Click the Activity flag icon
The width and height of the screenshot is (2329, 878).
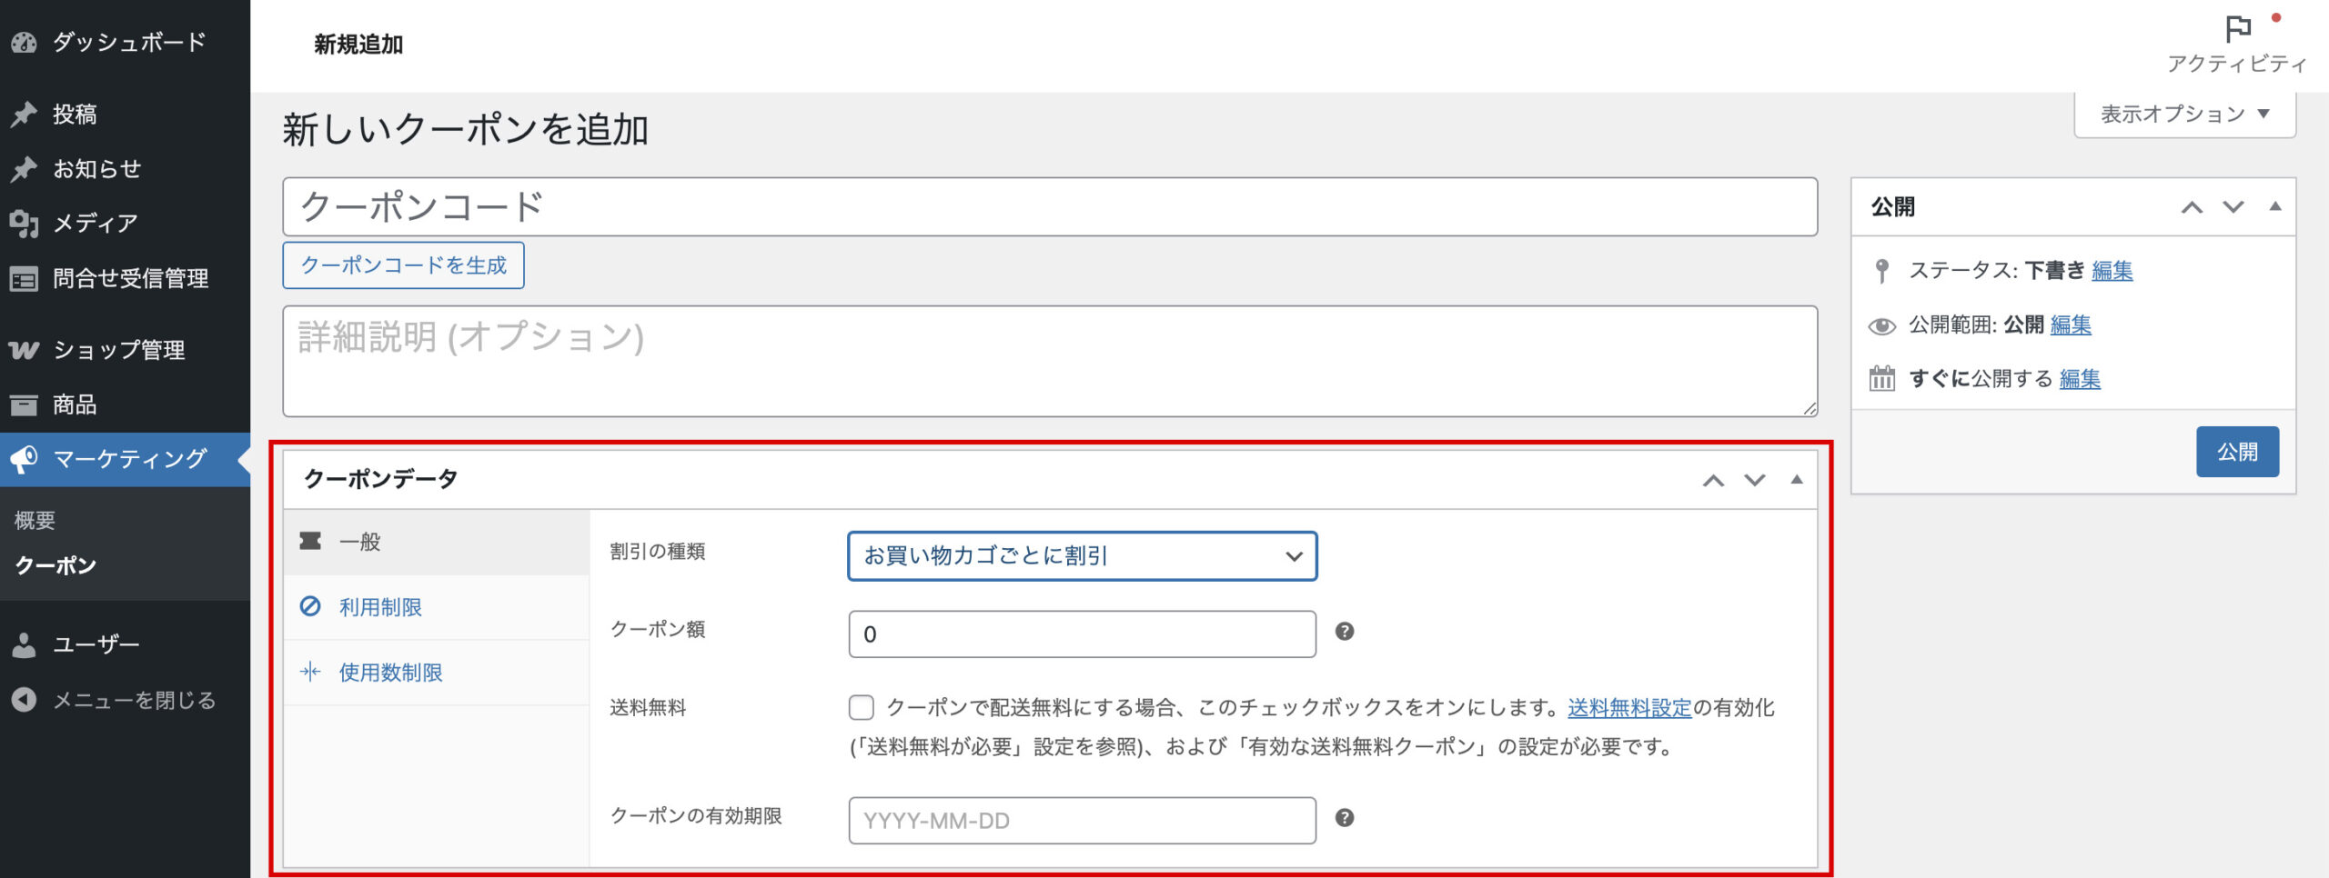tap(2237, 30)
